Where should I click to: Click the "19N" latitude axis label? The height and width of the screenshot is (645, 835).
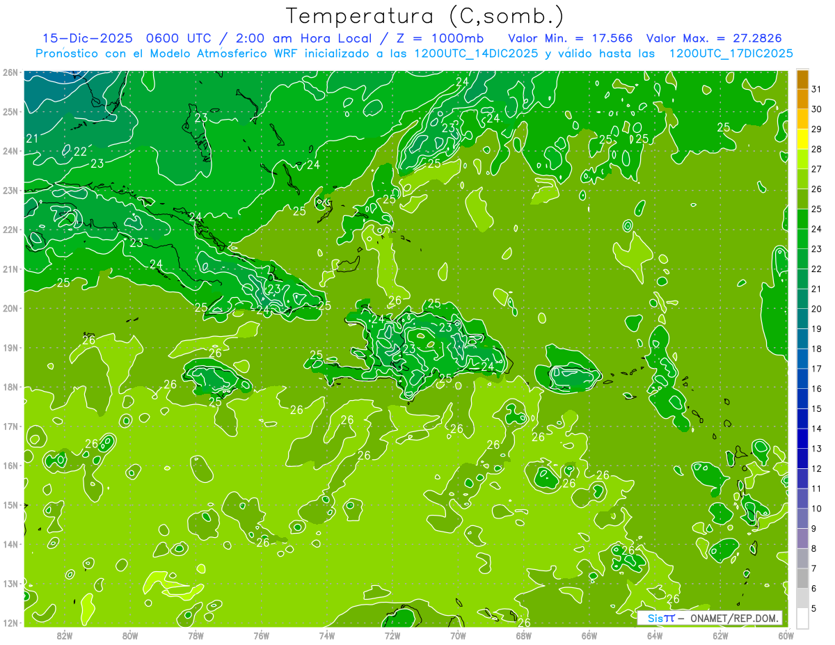click(x=10, y=347)
